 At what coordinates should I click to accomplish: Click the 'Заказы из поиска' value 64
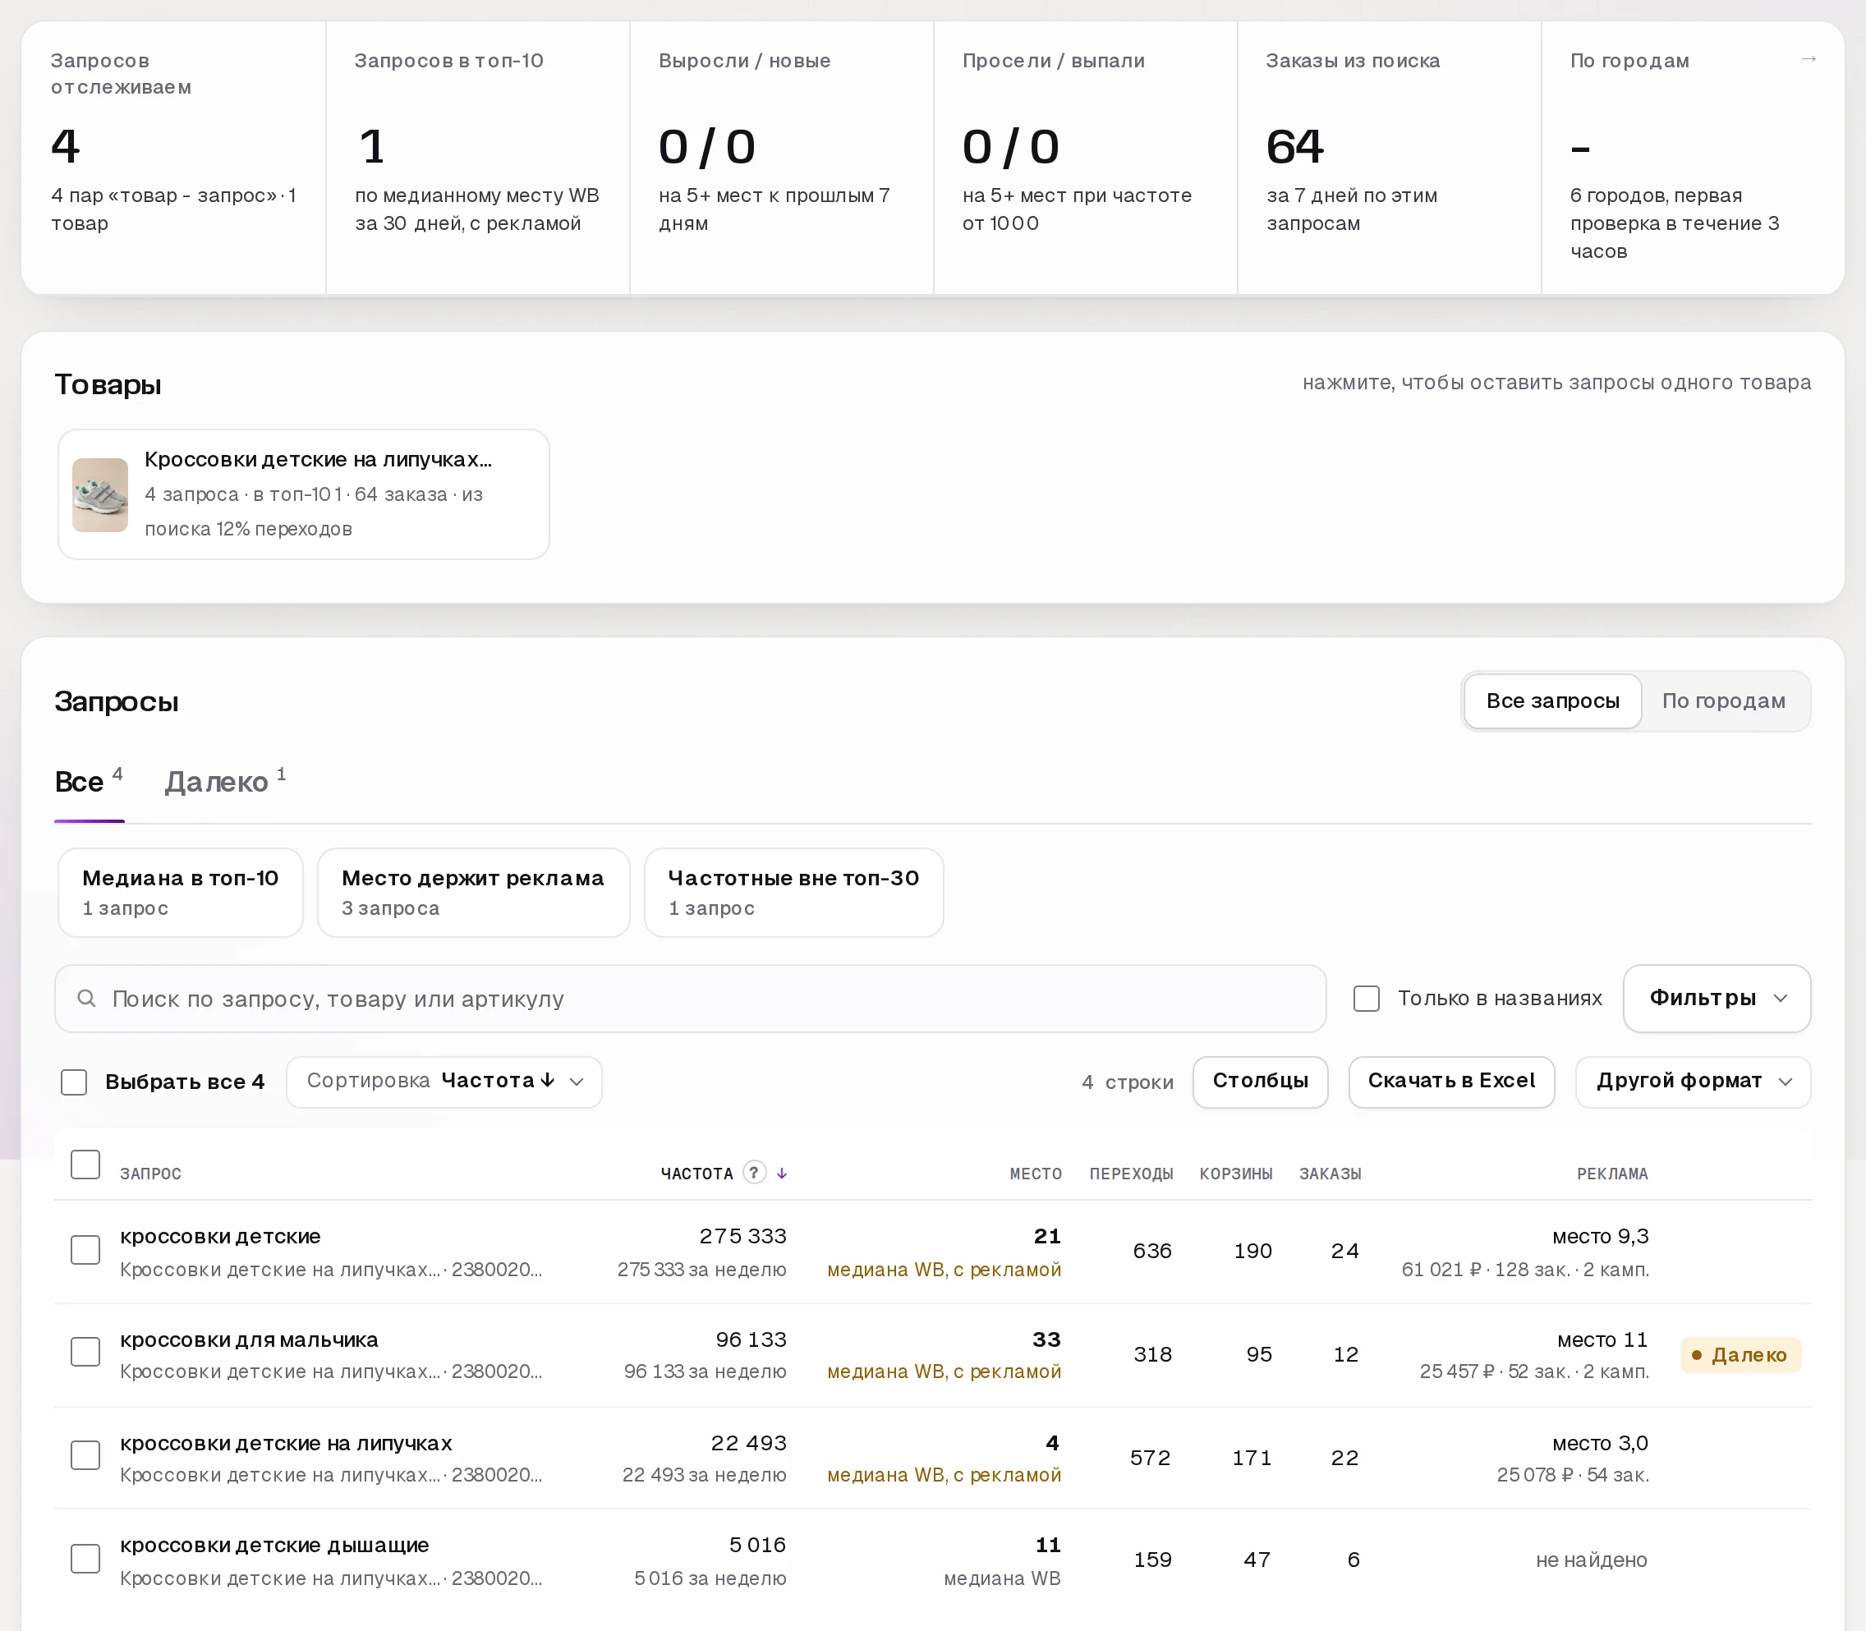point(1294,146)
